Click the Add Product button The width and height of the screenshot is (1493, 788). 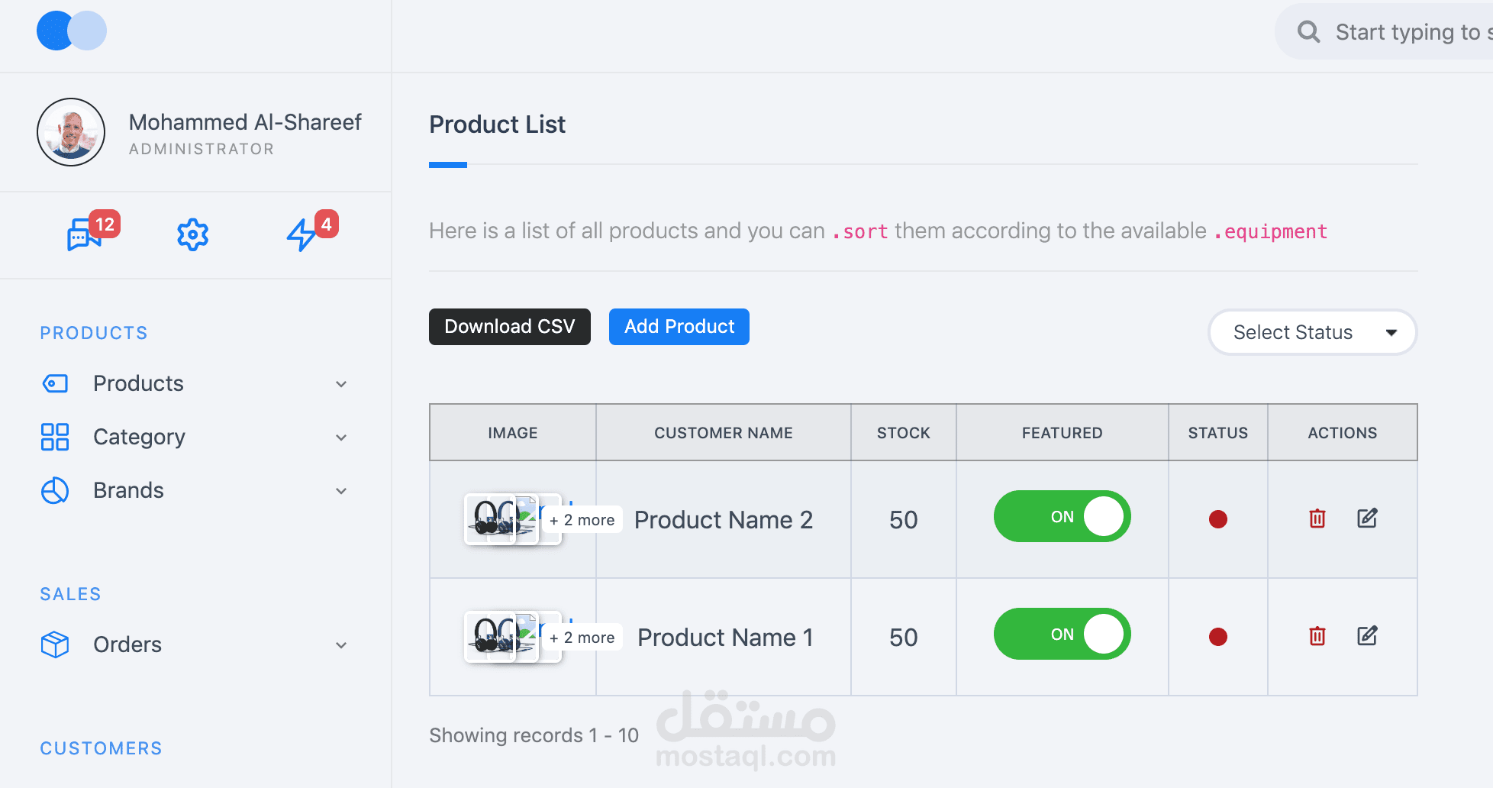tap(679, 327)
